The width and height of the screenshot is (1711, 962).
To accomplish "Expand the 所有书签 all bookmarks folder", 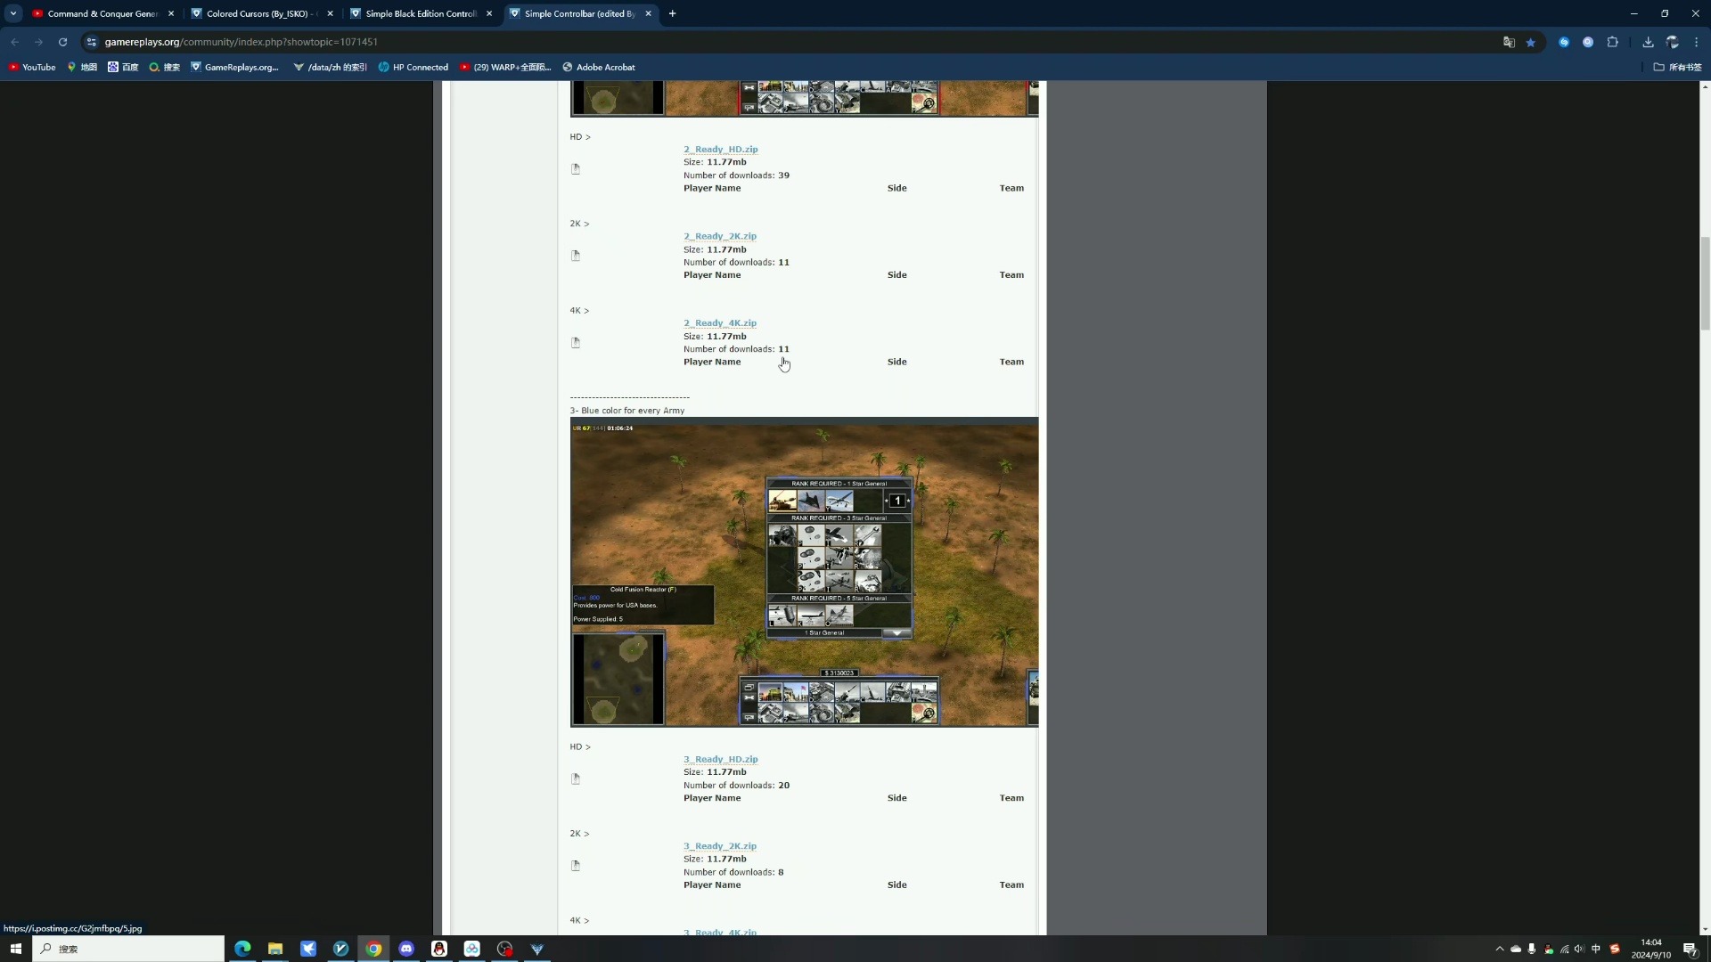I will [1677, 67].
